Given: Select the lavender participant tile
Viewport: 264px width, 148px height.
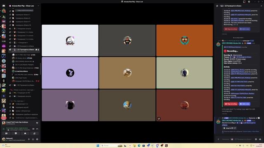Looking at the screenshot, I should (70, 73).
